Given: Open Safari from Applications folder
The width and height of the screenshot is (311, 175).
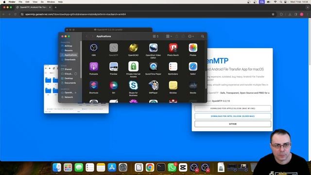Looking at the screenshot, I should click(x=193, y=67).
